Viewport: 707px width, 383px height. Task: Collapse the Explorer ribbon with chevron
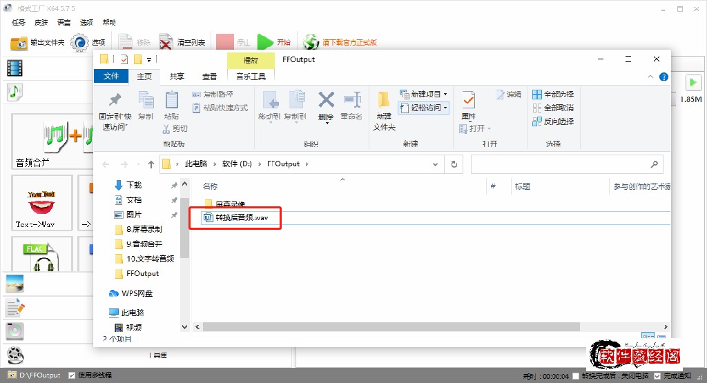coord(650,77)
